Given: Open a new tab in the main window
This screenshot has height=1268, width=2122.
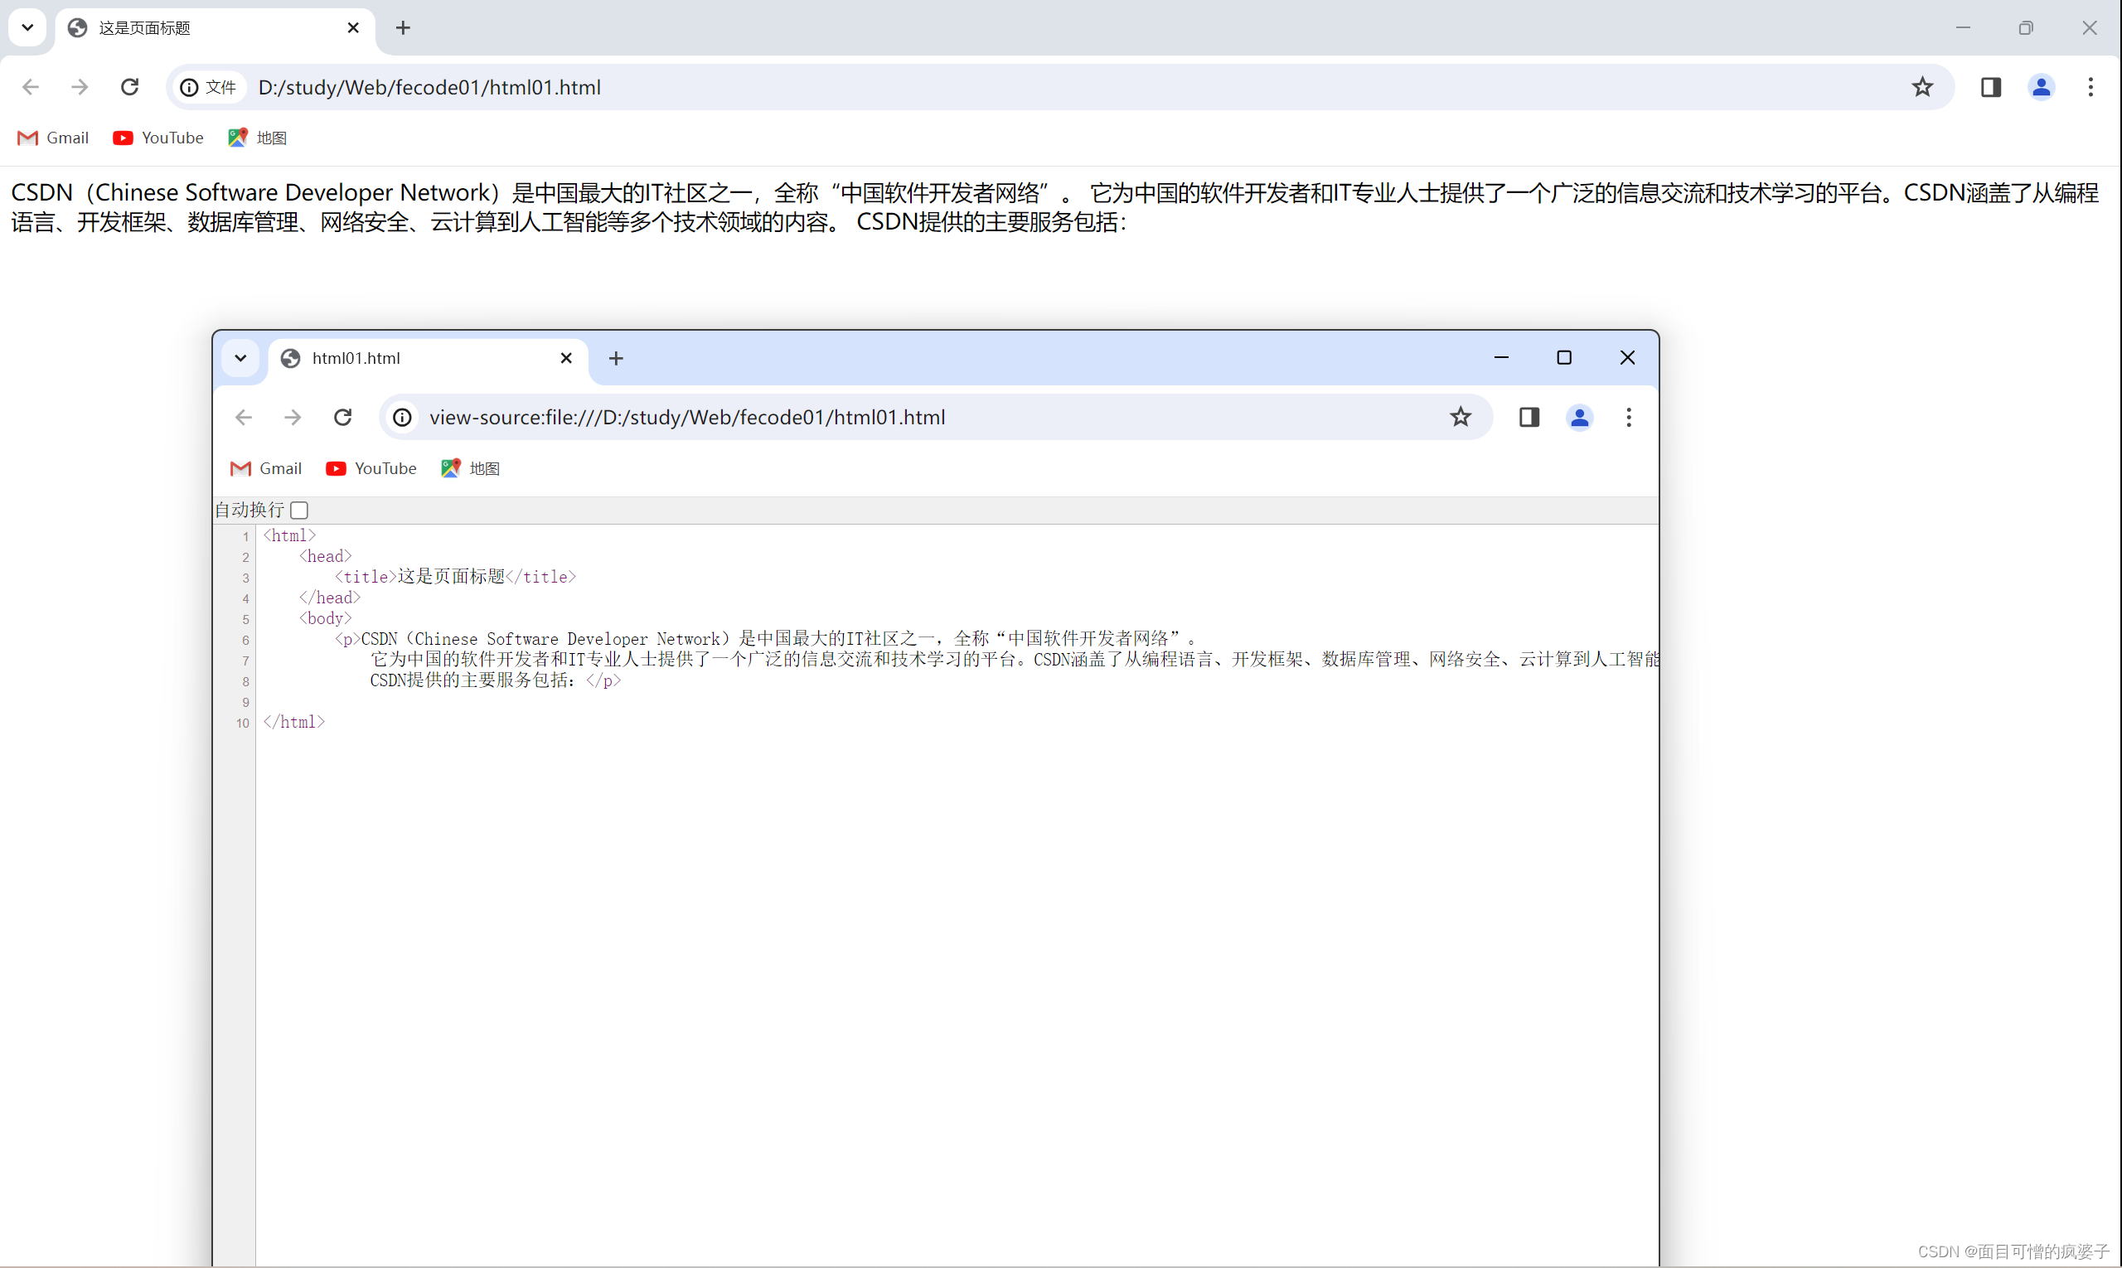Looking at the screenshot, I should (x=404, y=28).
